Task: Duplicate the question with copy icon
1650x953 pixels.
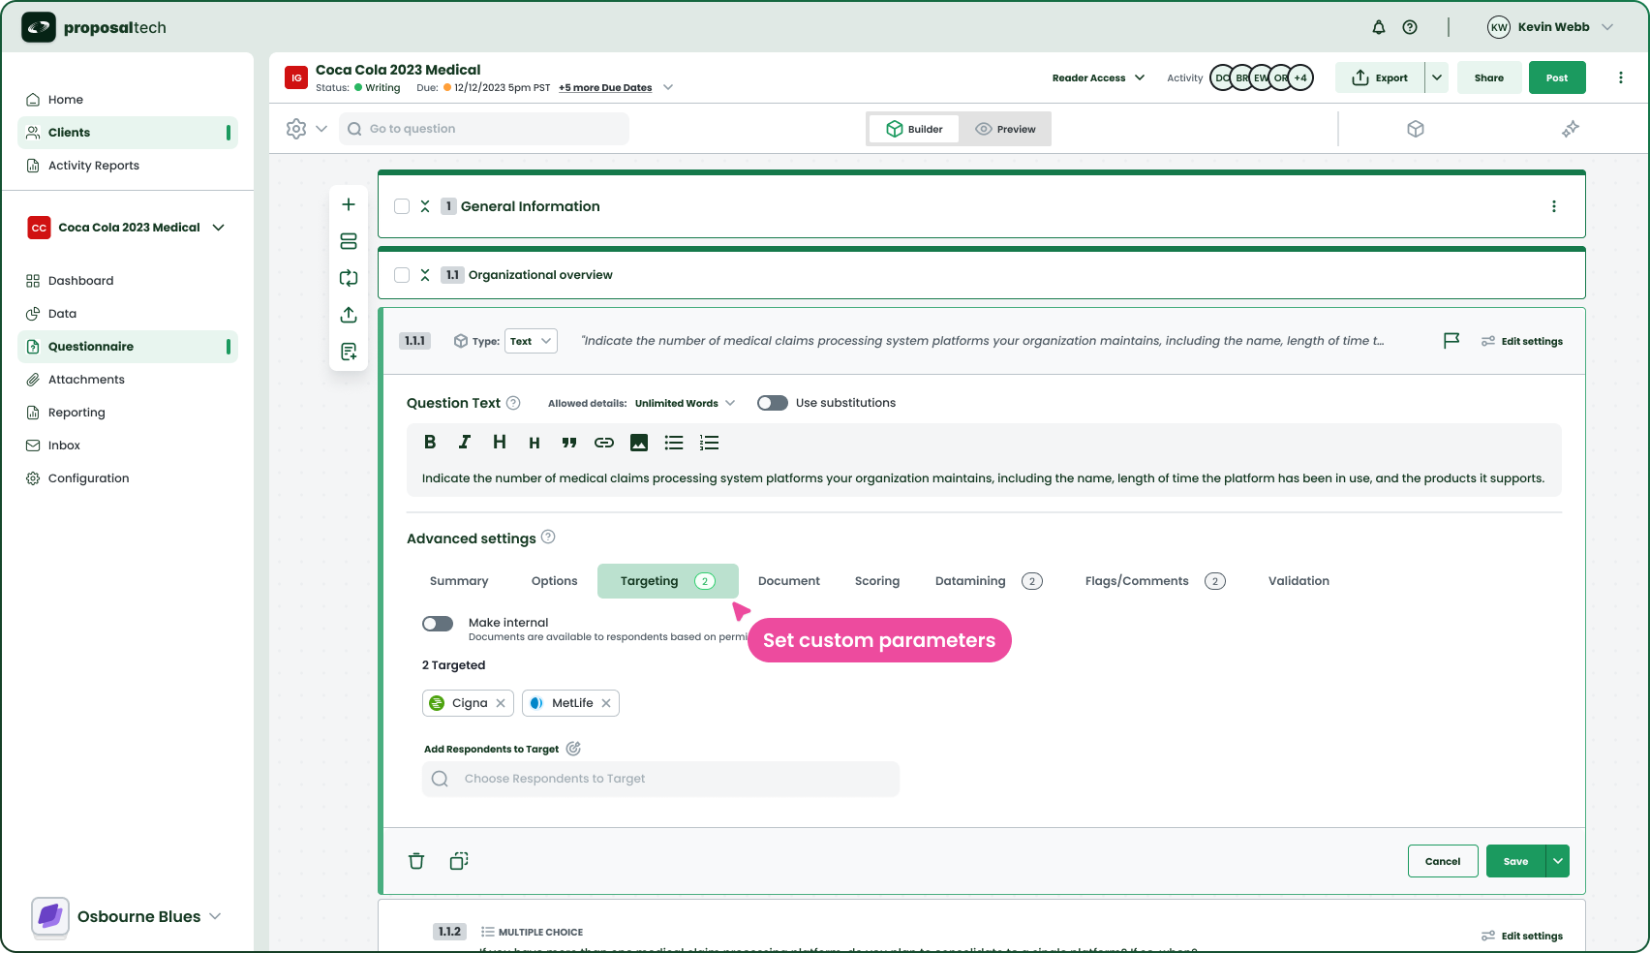Action: click(x=459, y=861)
